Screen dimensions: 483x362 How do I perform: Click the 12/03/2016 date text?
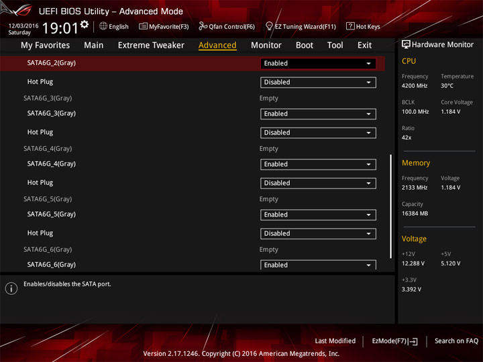point(23,26)
